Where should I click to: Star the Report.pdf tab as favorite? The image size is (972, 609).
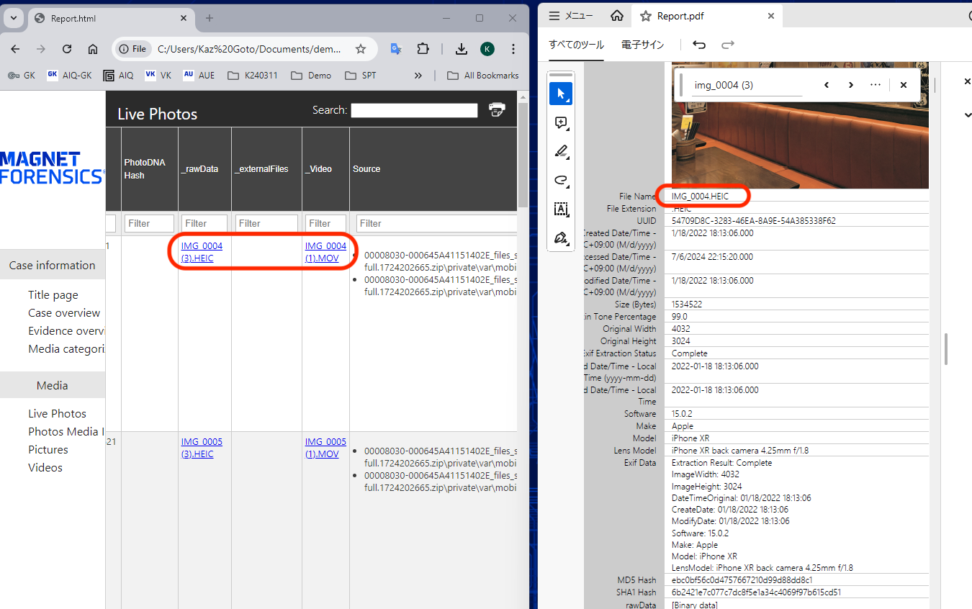point(645,15)
